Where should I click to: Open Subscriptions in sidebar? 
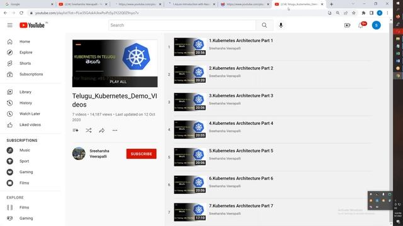tap(31, 74)
